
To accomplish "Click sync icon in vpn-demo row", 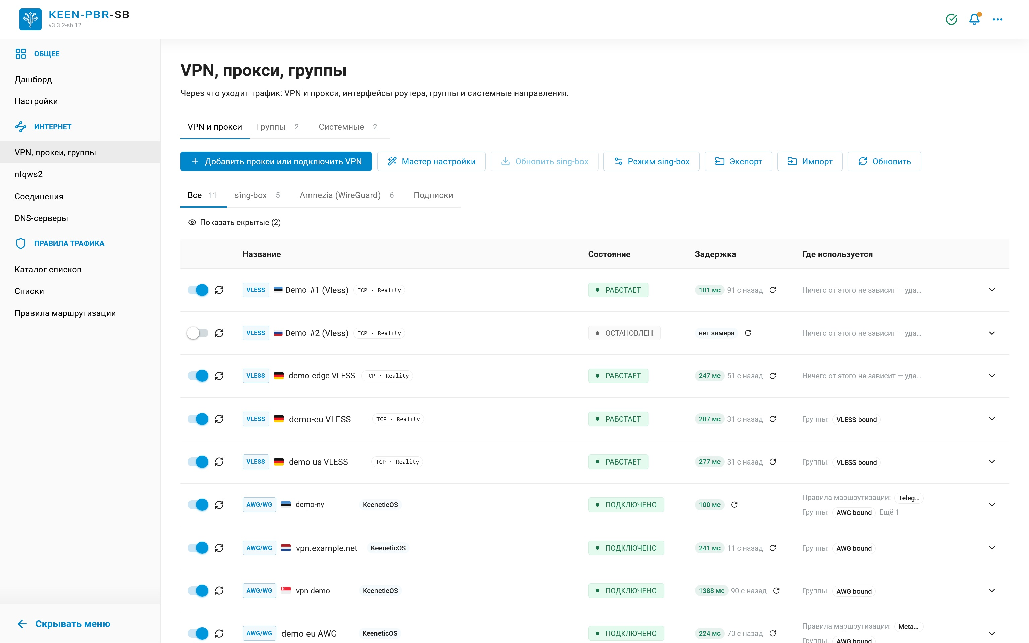I will [219, 590].
